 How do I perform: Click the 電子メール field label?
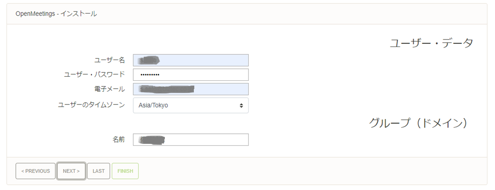[x=106, y=89]
